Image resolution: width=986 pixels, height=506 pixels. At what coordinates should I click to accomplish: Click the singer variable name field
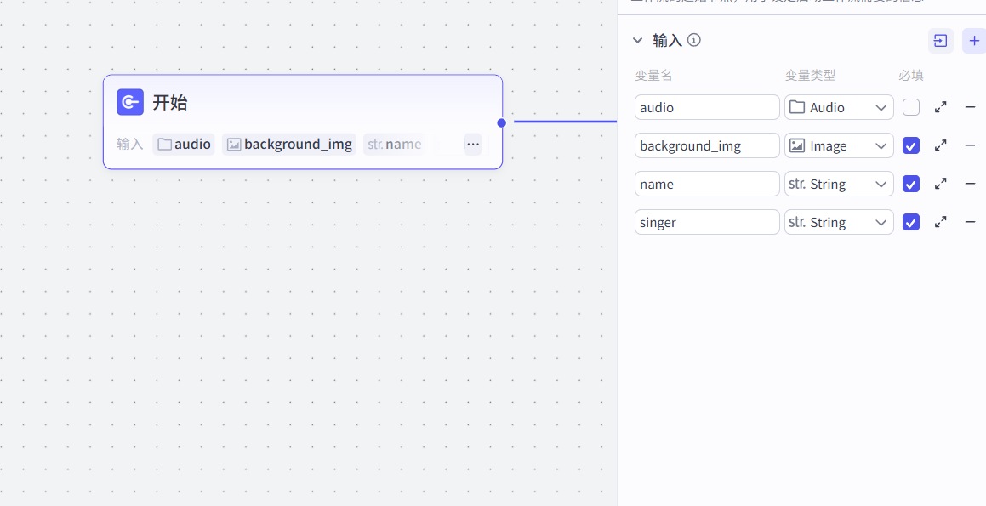pyautogui.click(x=706, y=222)
